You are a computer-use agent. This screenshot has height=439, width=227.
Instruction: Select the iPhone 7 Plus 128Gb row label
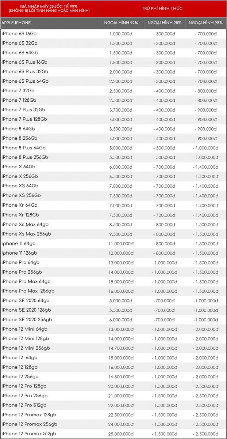coord(24,119)
